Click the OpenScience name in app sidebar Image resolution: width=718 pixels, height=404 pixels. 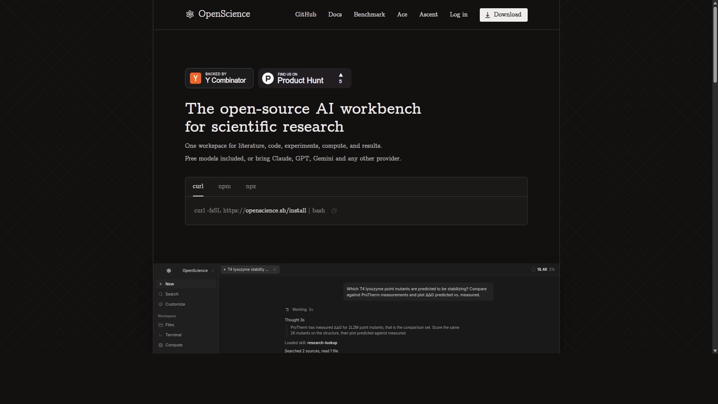coord(195,270)
